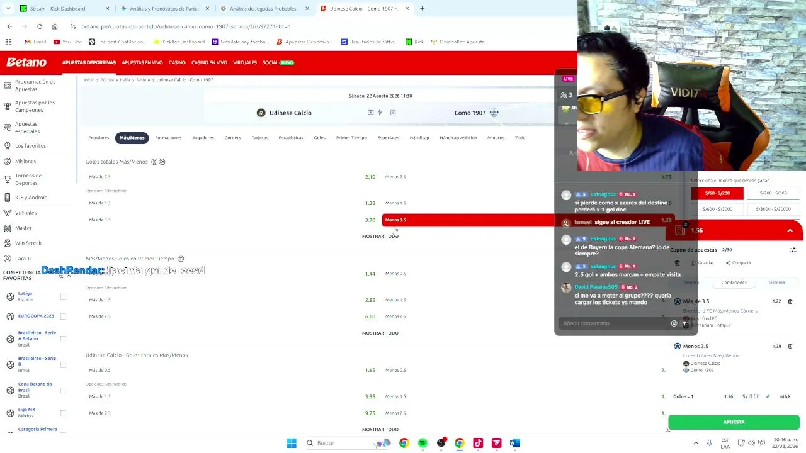Toggle the Brasileirao Serie B checkbox

tap(63, 365)
